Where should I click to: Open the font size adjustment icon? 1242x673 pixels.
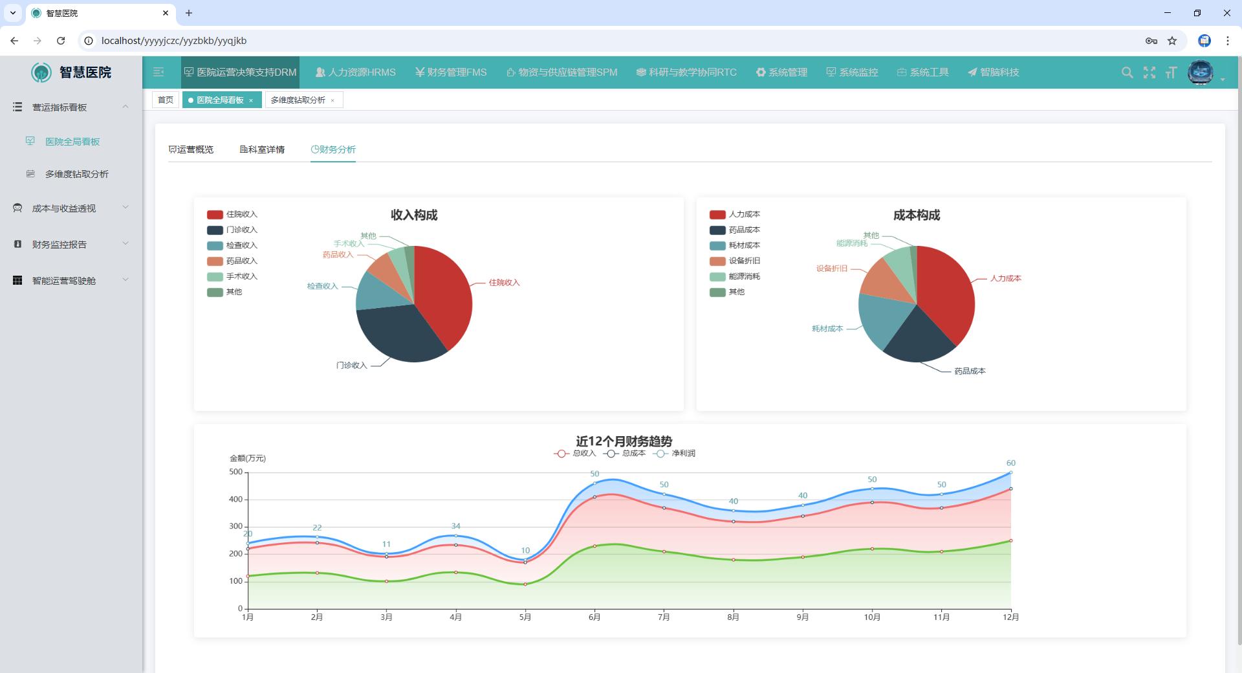click(x=1171, y=72)
